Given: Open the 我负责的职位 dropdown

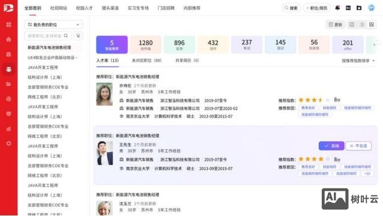Looking at the screenshot, I should pyautogui.click(x=53, y=25).
